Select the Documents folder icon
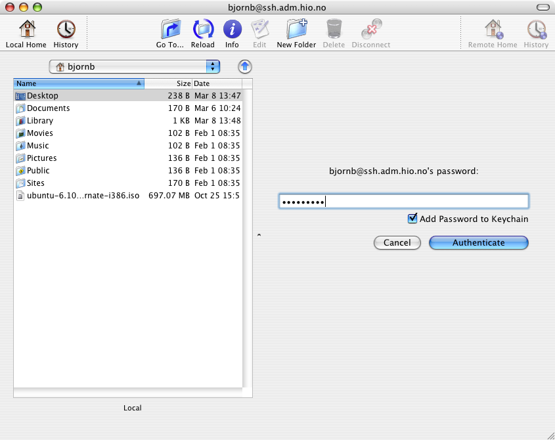 pyautogui.click(x=20, y=108)
